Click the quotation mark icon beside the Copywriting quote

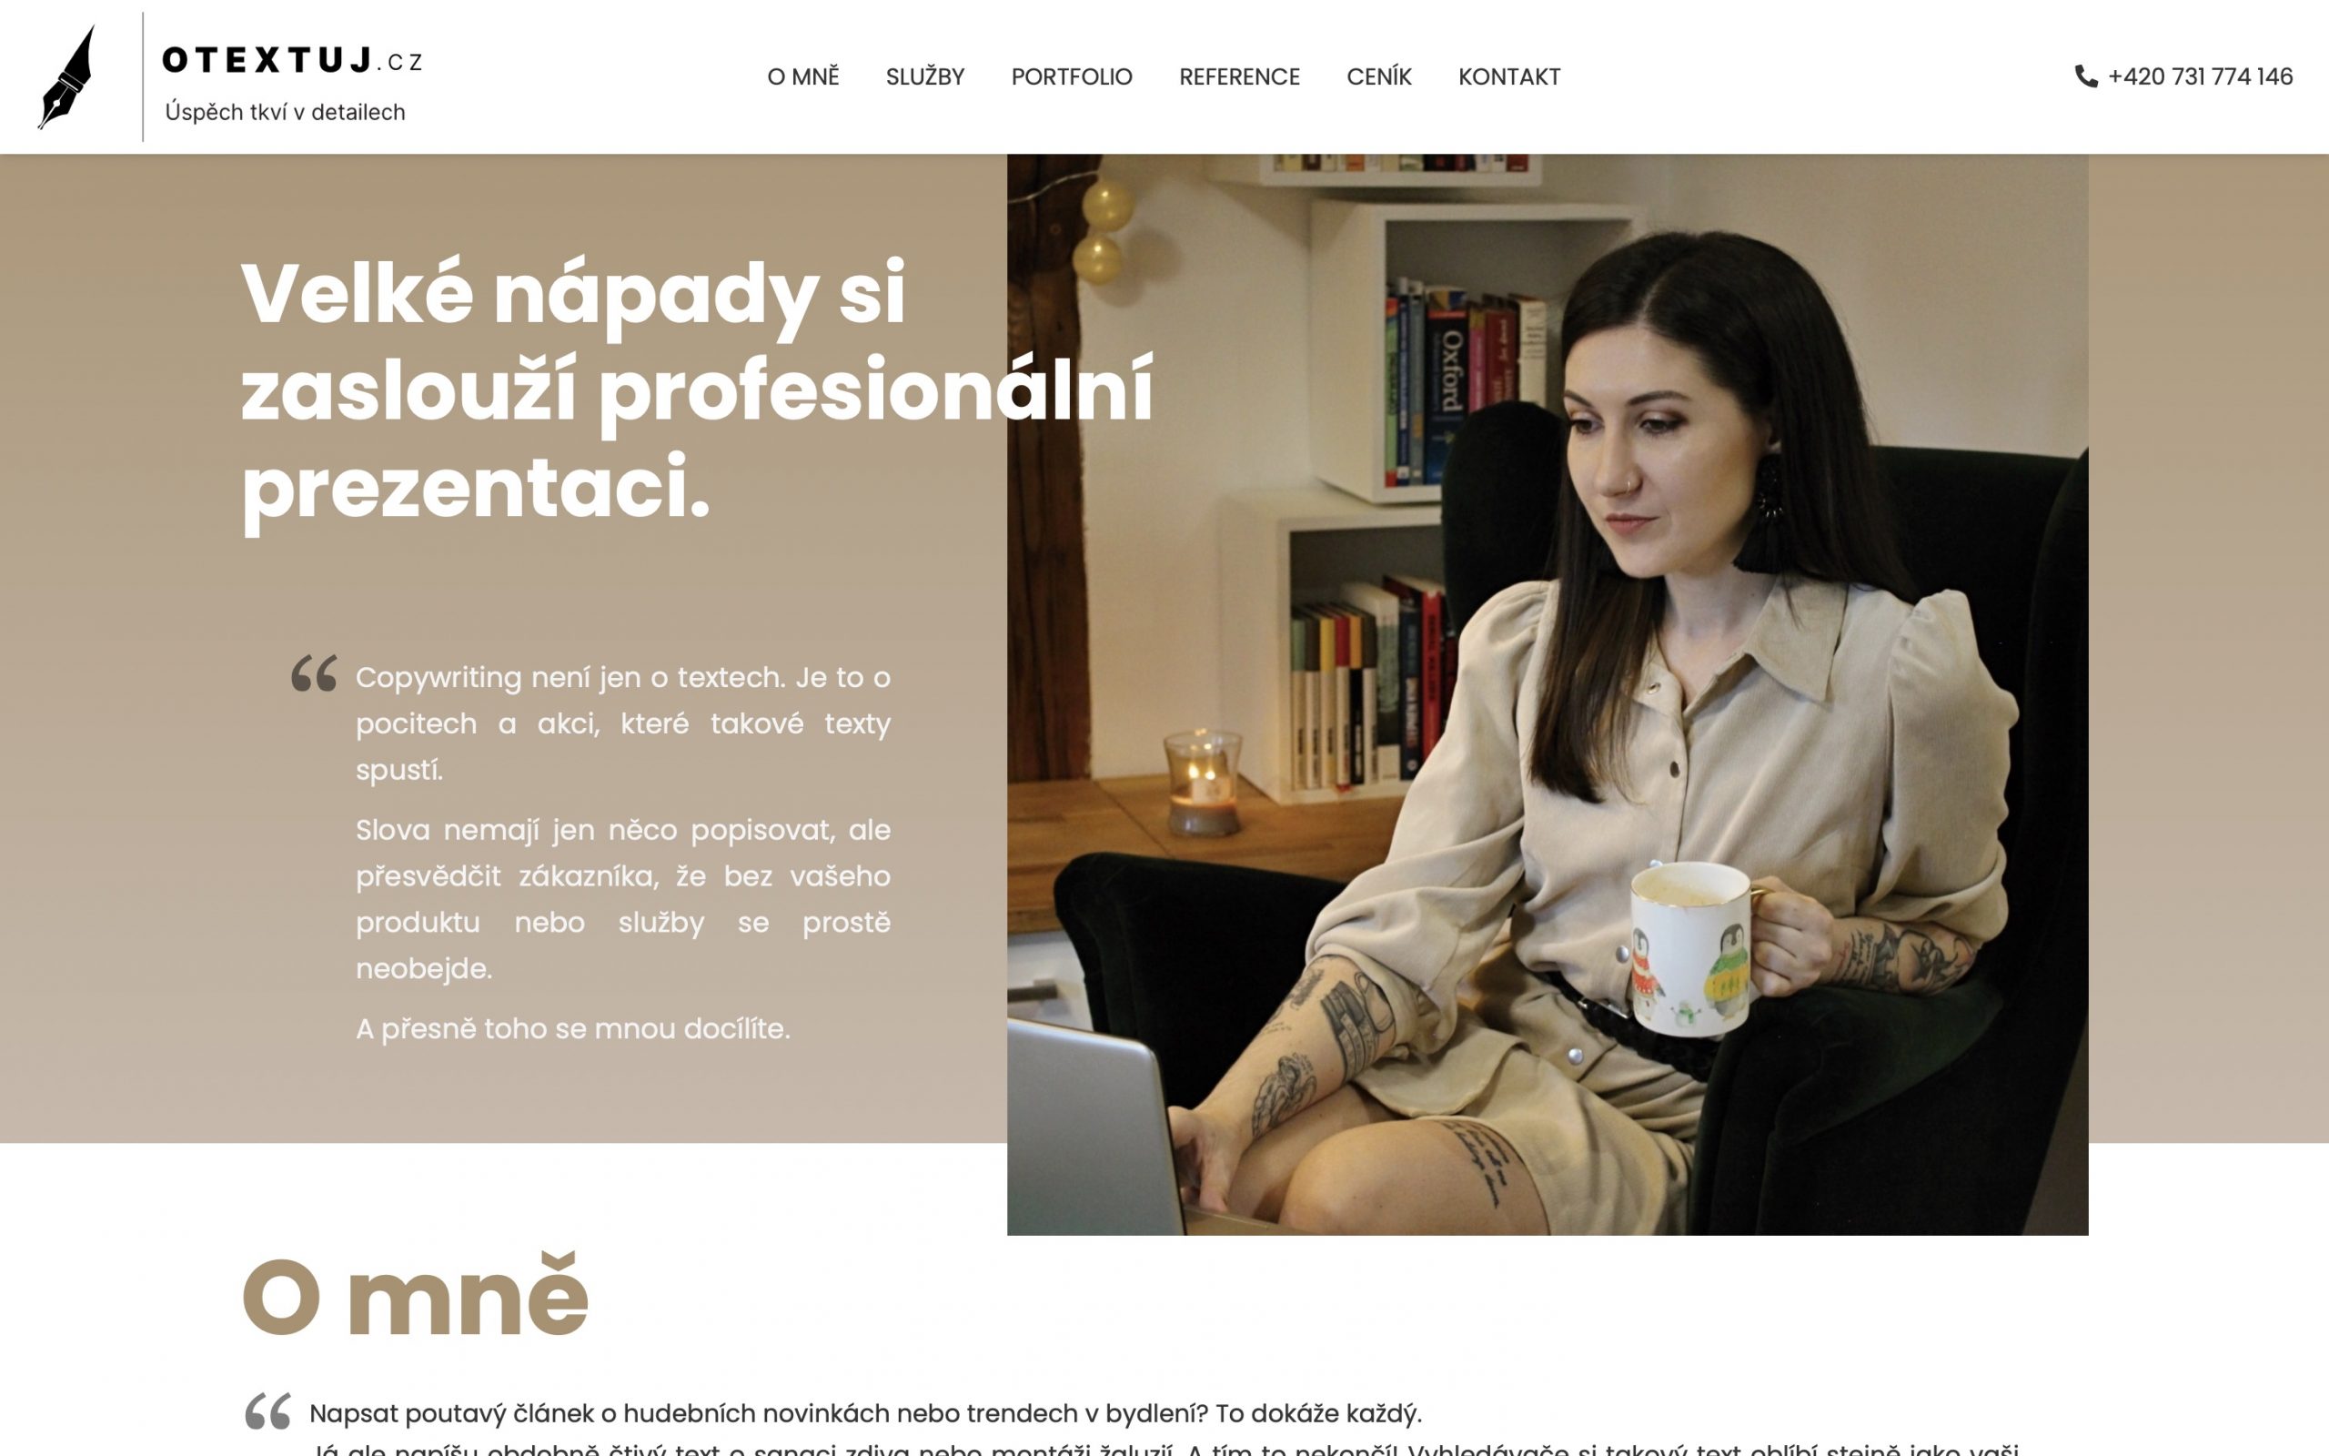pyautogui.click(x=314, y=673)
